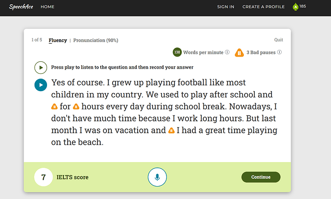Viewport: 331px width, 199px height.
Task: Click the IELTS score circle showing 7
Action: click(43, 177)
